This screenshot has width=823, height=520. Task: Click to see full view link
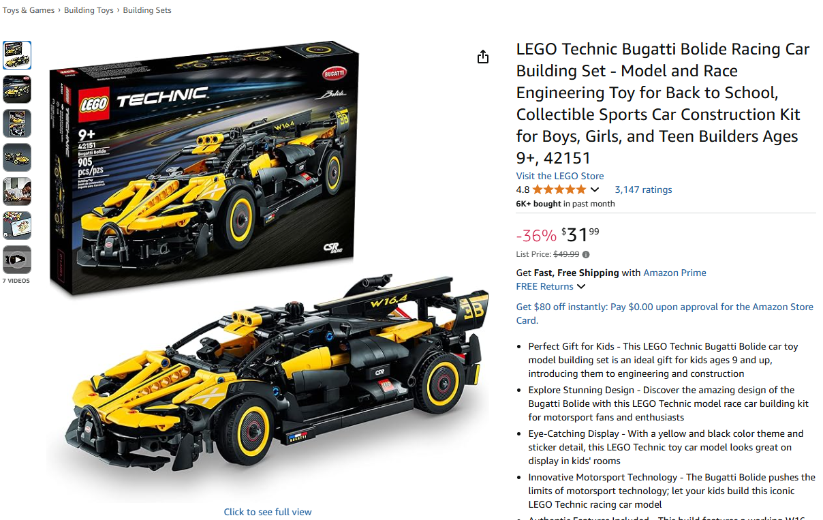(268, 512)
